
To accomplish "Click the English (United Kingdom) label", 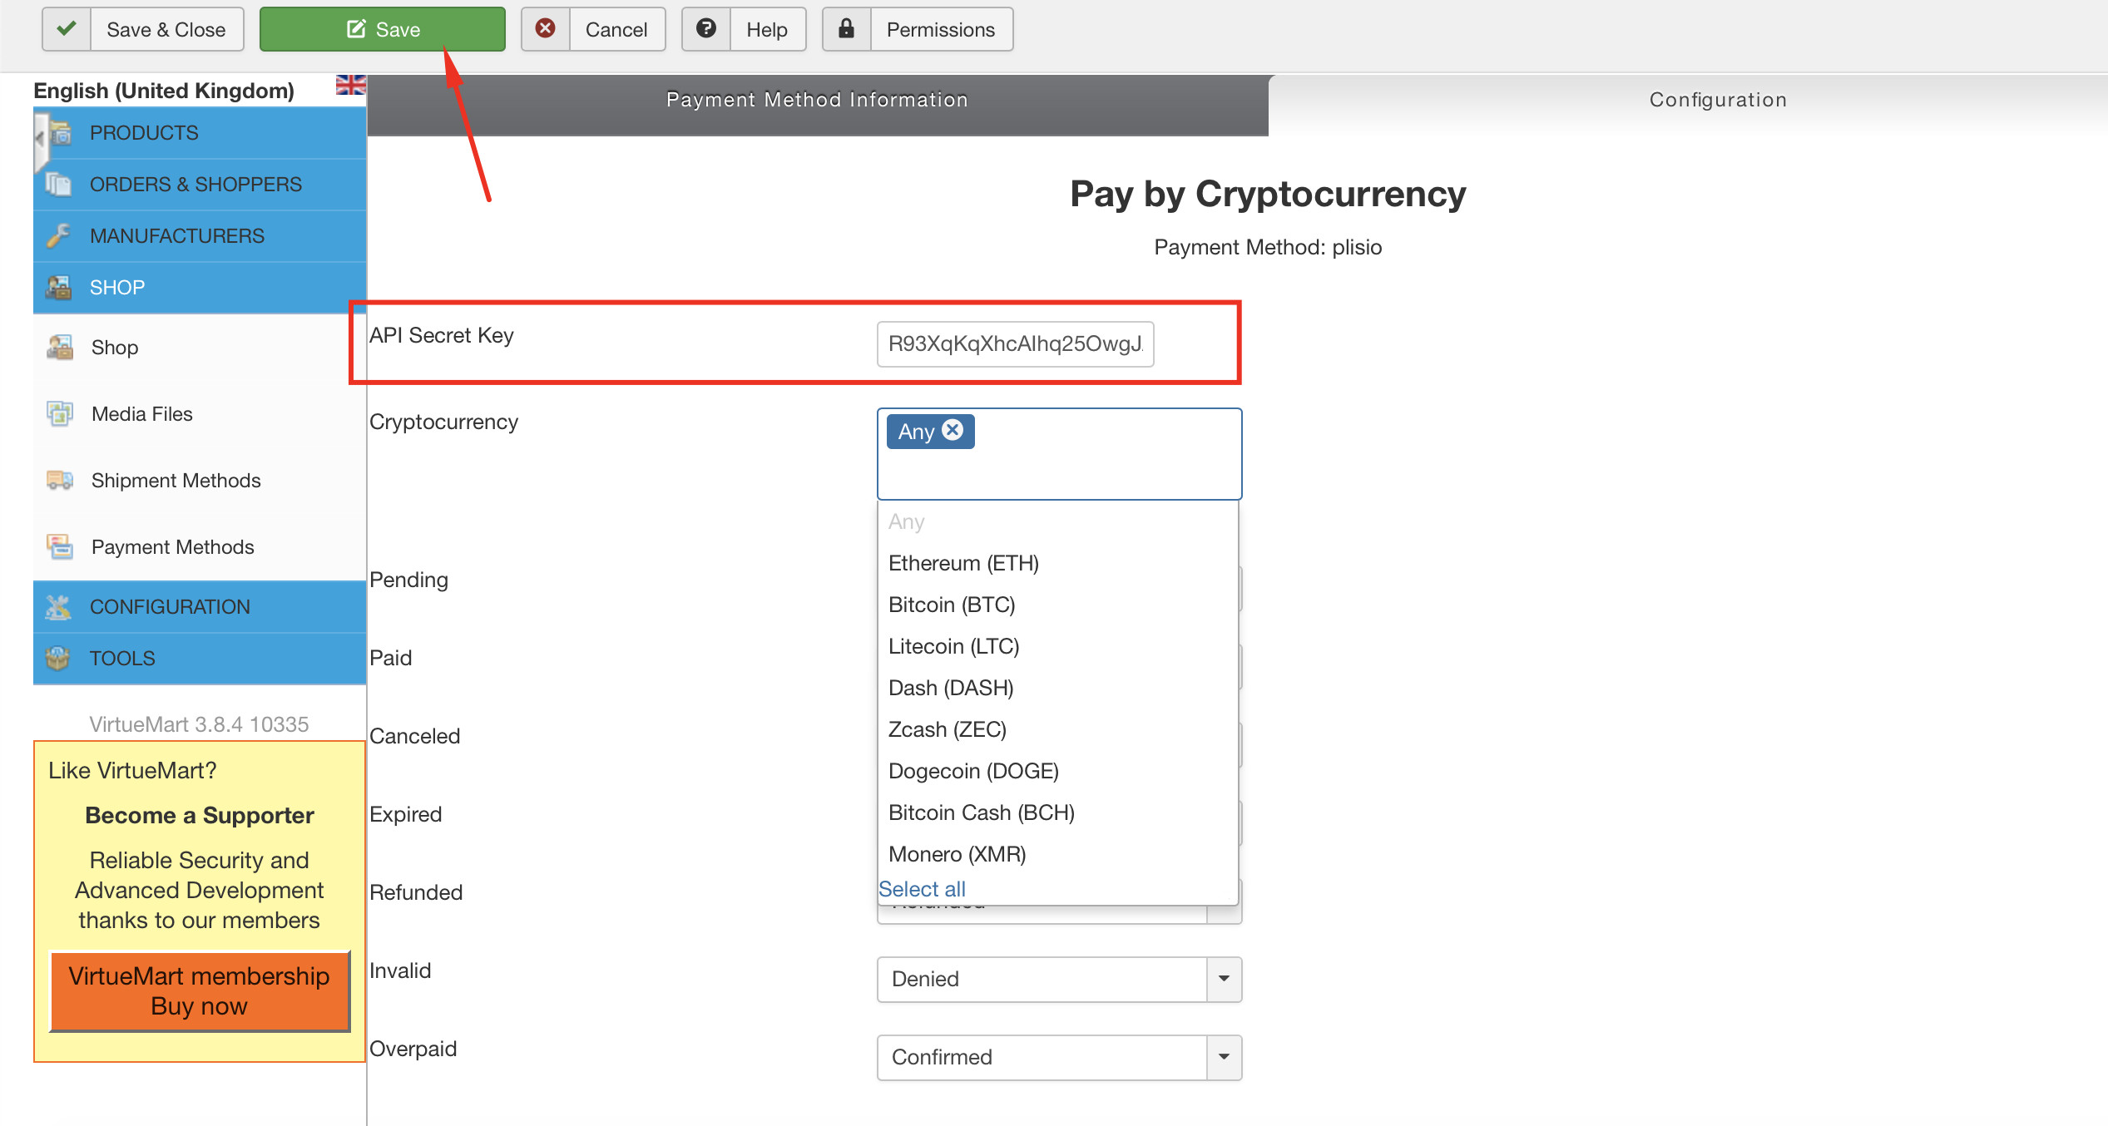I will pos(164,90).
